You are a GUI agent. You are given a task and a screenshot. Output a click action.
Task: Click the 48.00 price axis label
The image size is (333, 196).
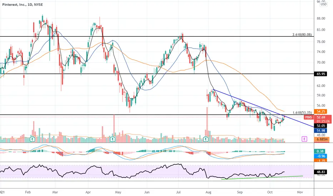(321, 135)
